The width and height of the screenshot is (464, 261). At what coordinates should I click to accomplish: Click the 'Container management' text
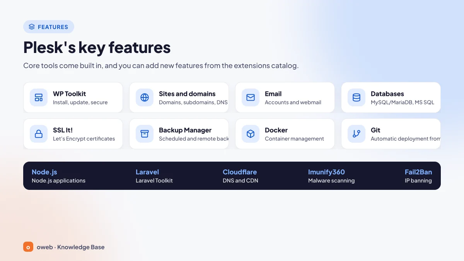[294, 139]
